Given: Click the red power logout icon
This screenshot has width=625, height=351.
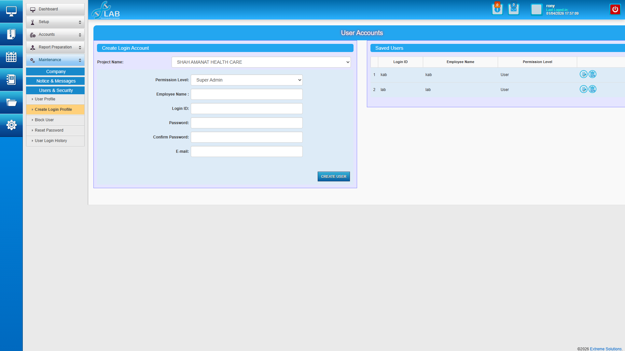Looking at the screenshot, I should click(615, 9).
